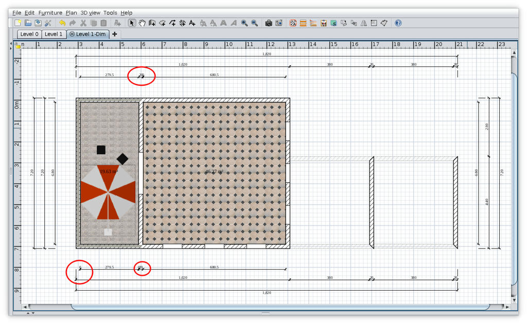527x324 pixels.
Task: Click the Create photo camera icon
Action: click(269, 23)
